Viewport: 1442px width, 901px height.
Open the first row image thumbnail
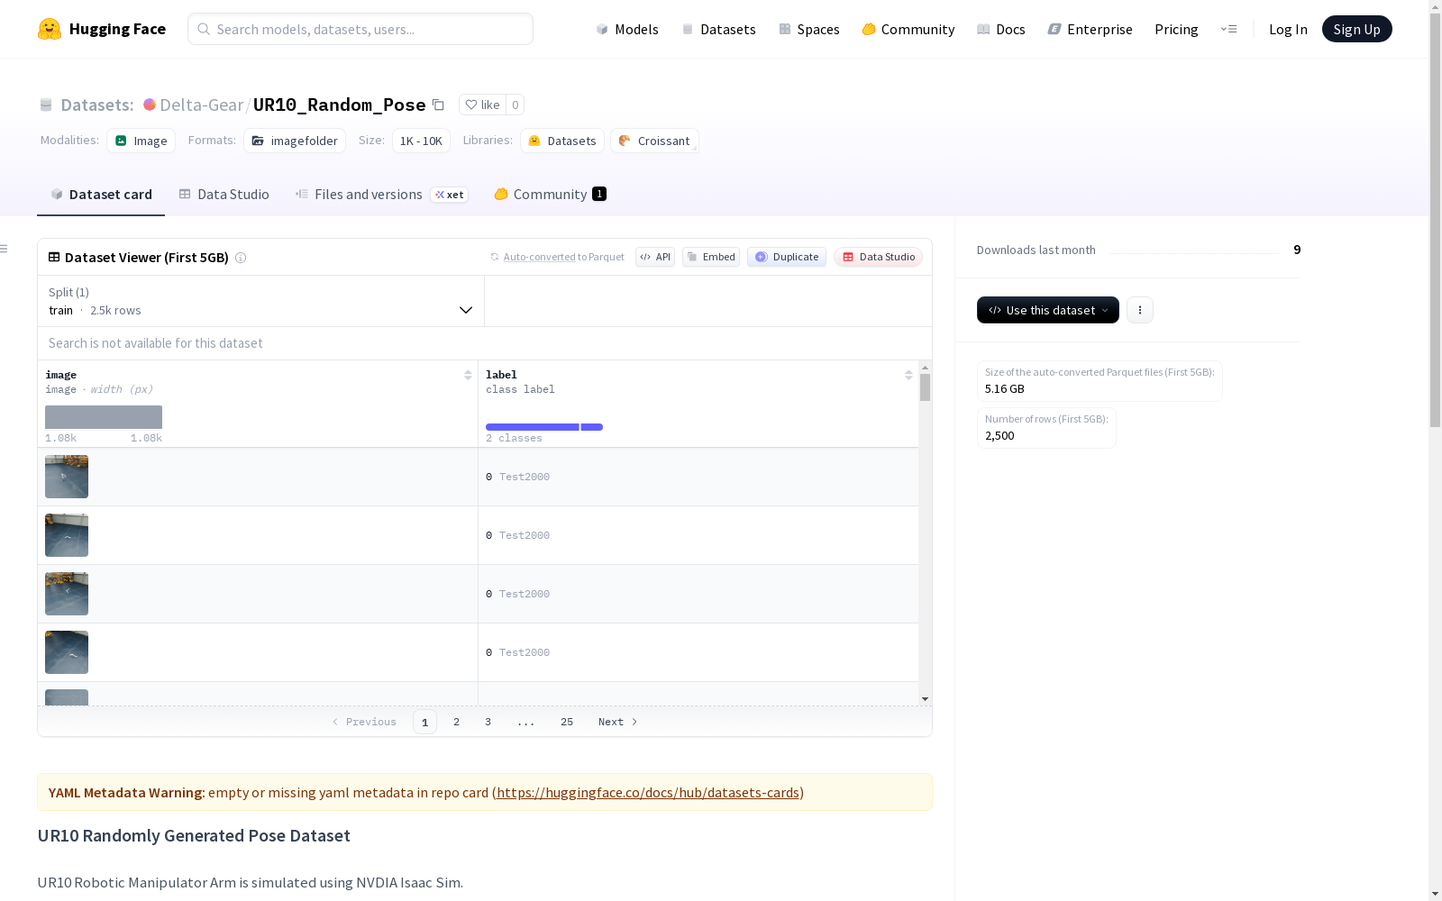(67, 477)
